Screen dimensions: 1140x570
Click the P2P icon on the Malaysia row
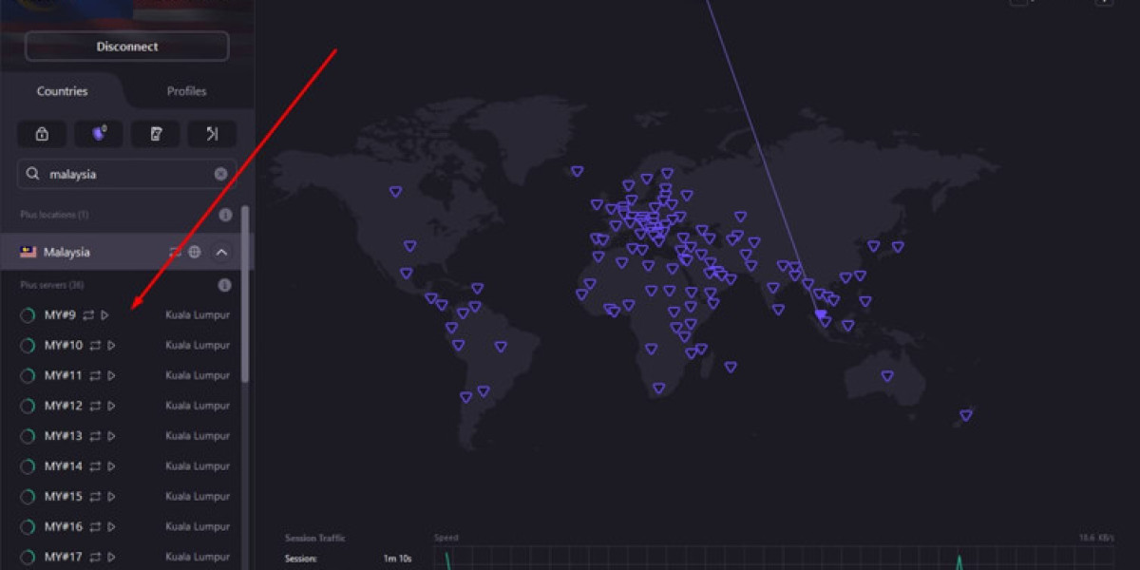point(174,252)
